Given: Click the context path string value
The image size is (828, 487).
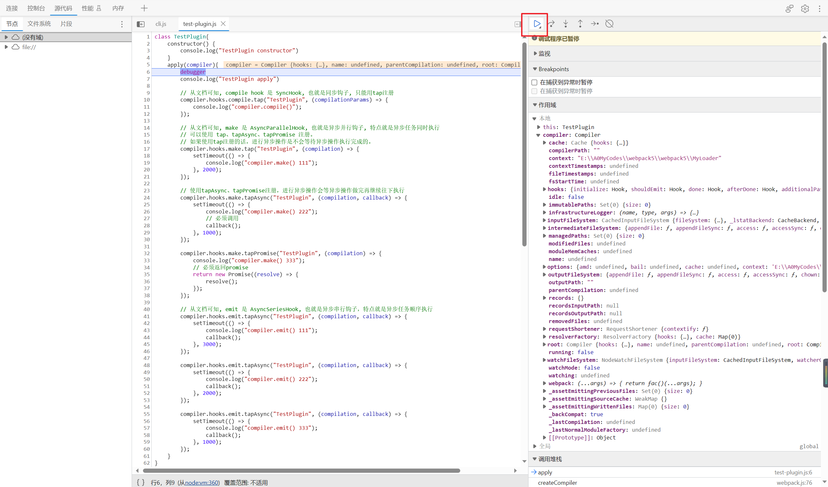Looking at the screenshot, I should click(x=649, y=158).
